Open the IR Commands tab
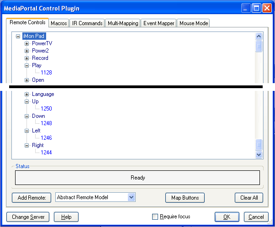 pyautogui.click(x=87, y=23)
